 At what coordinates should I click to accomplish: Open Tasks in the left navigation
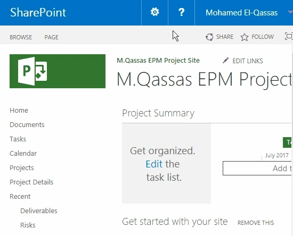tap(18, 139)
